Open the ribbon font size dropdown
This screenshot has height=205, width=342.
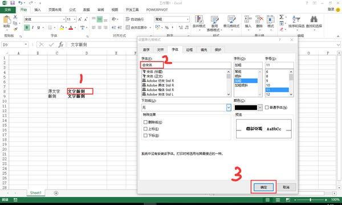pos(75,19)
